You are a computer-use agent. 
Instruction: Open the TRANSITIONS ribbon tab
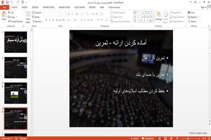tap(49, 7)
